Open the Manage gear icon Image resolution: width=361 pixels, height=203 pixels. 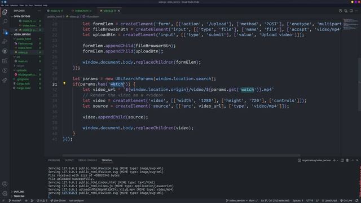5,193
